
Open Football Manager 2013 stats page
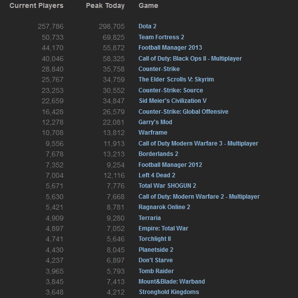click(x=170, y=48)
